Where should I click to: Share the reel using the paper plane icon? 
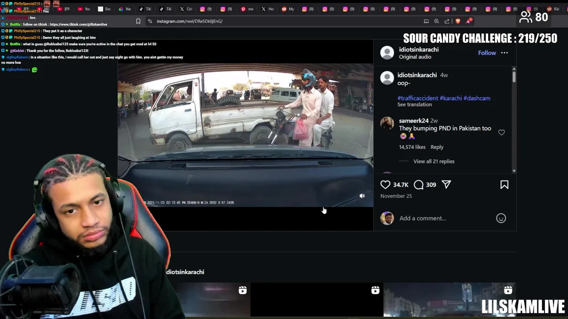446,185
